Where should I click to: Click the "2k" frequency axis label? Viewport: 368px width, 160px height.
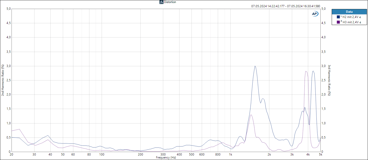[x=269, y=154]
